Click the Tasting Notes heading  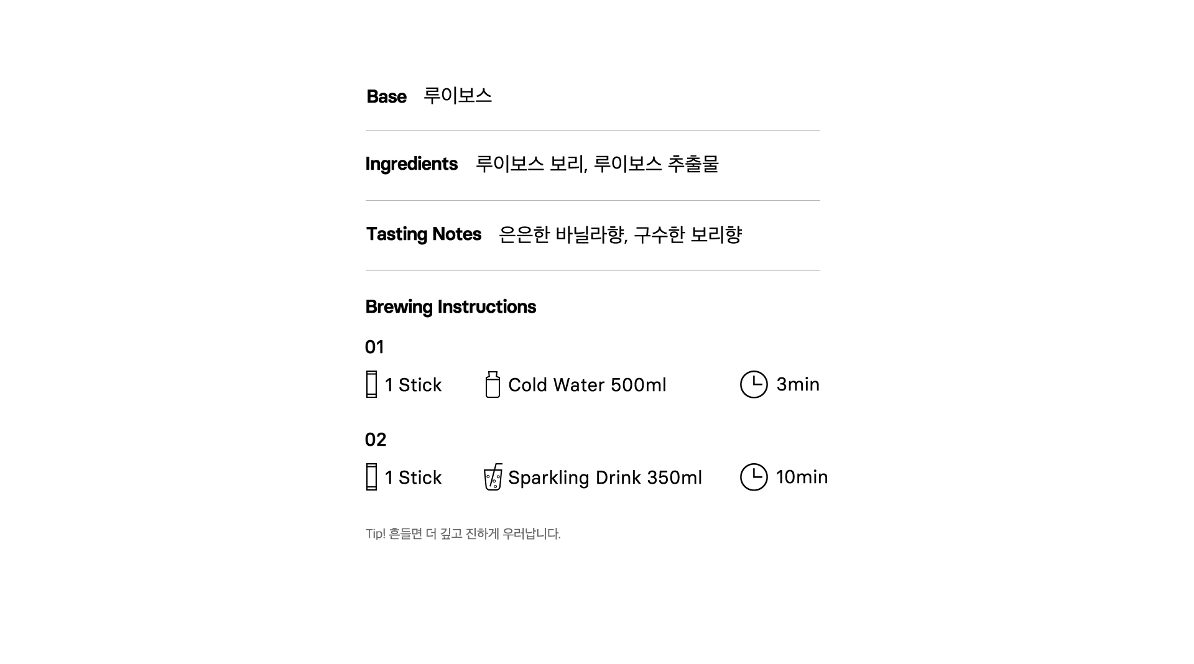tap(423, 234)
